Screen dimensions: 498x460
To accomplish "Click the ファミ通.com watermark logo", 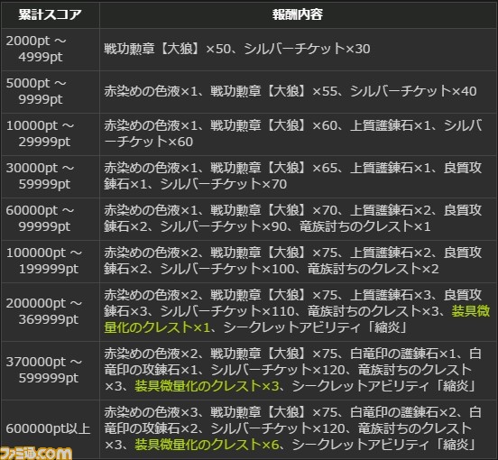I will click(x=36, y=453).
